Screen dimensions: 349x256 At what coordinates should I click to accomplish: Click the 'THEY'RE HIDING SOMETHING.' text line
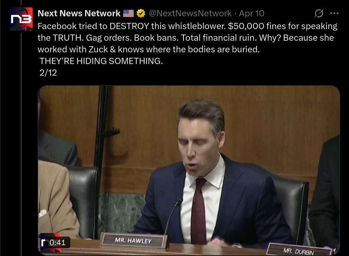(x=101, y=61)
